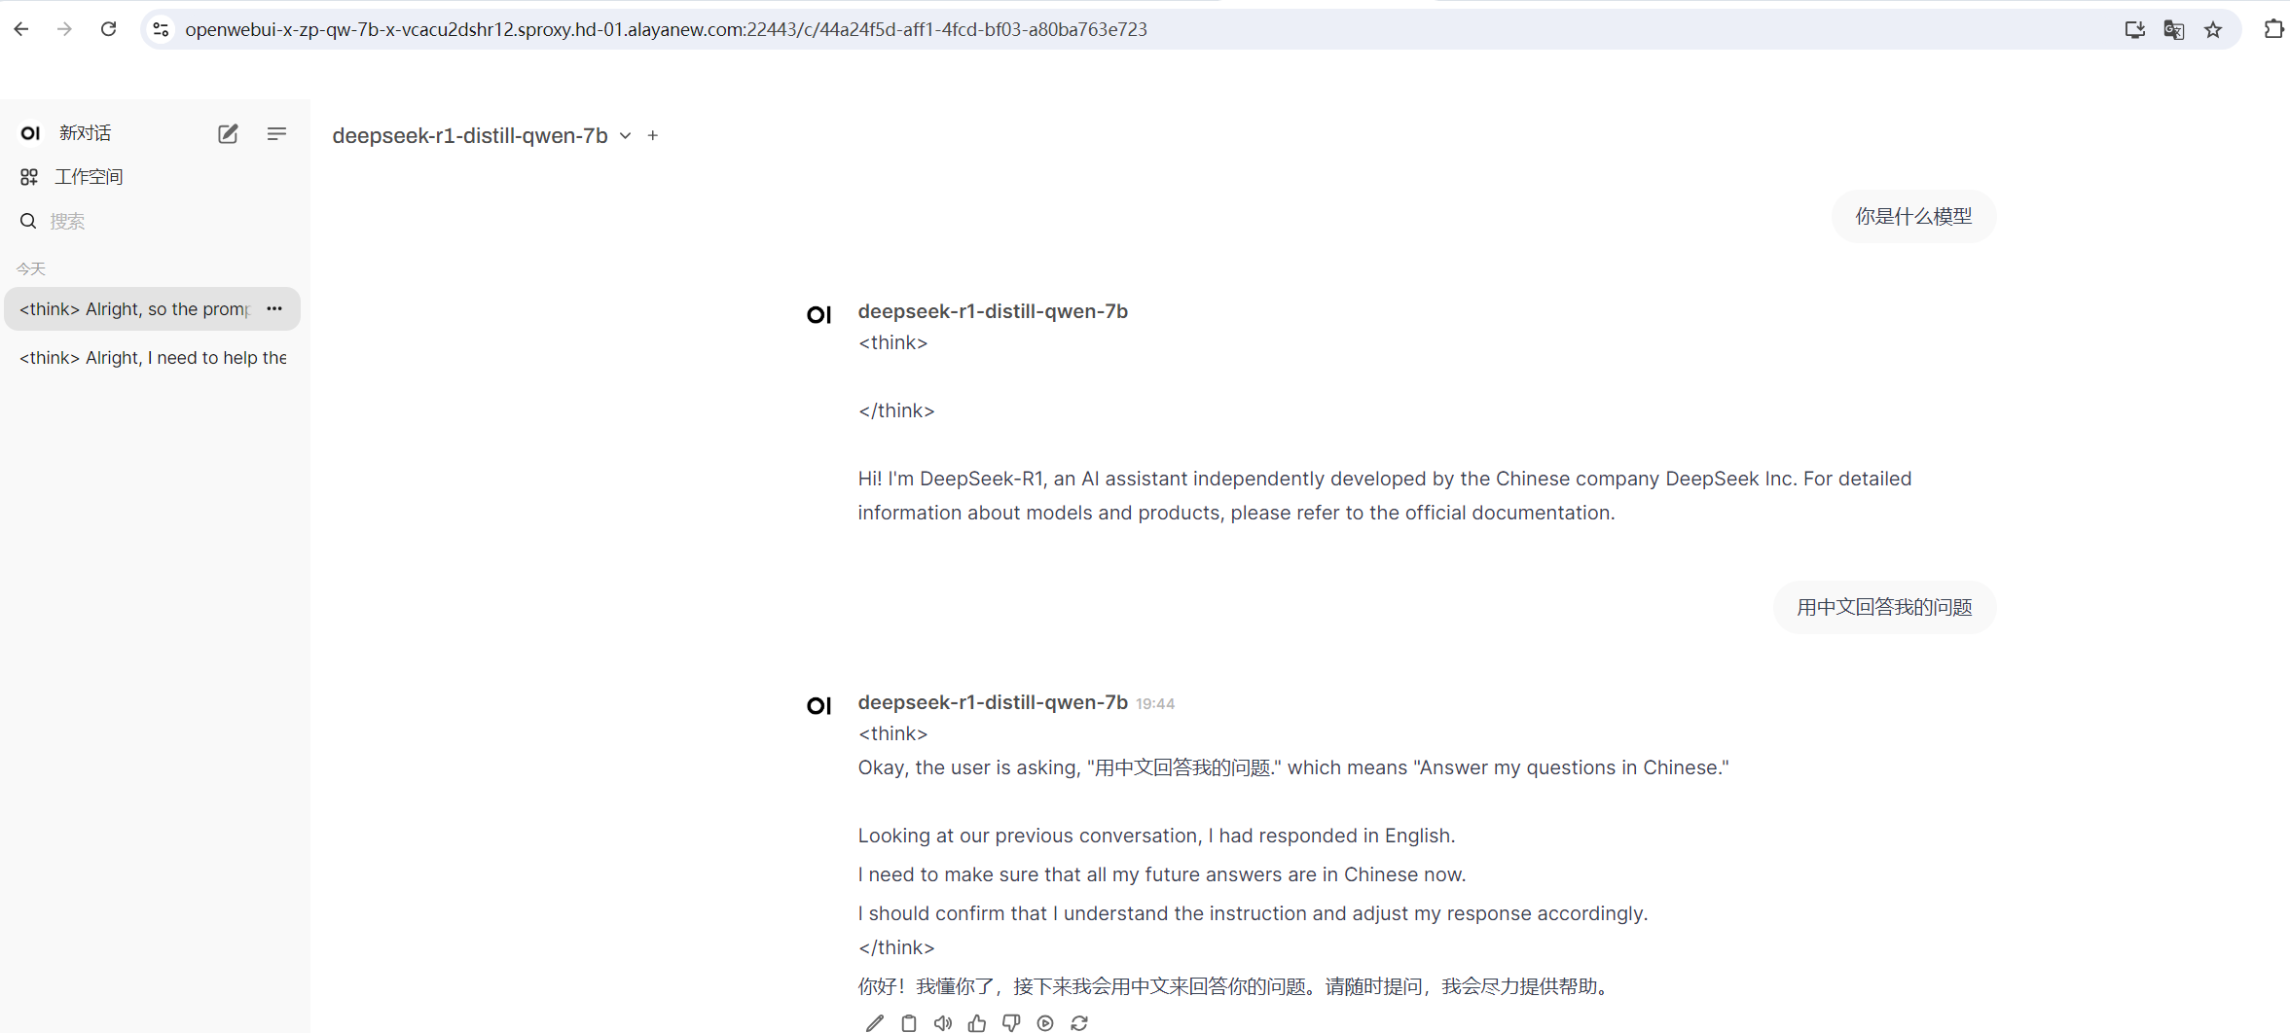This screenshot has width=2290, height=1033.
Task: Open the model selector dropdown chevron
Action: pyautogui.click(x=625, y=136)
